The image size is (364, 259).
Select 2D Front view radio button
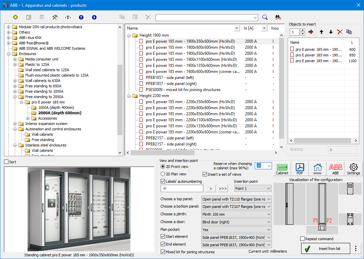tap(163, 167)
